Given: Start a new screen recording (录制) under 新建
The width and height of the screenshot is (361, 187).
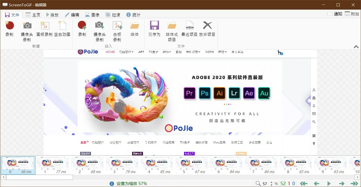Looking at the screenshot, I should point(9,29).
